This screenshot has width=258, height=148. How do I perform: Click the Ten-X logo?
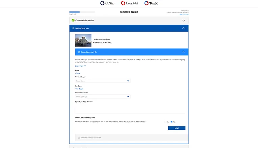click(x=151, y=3)
